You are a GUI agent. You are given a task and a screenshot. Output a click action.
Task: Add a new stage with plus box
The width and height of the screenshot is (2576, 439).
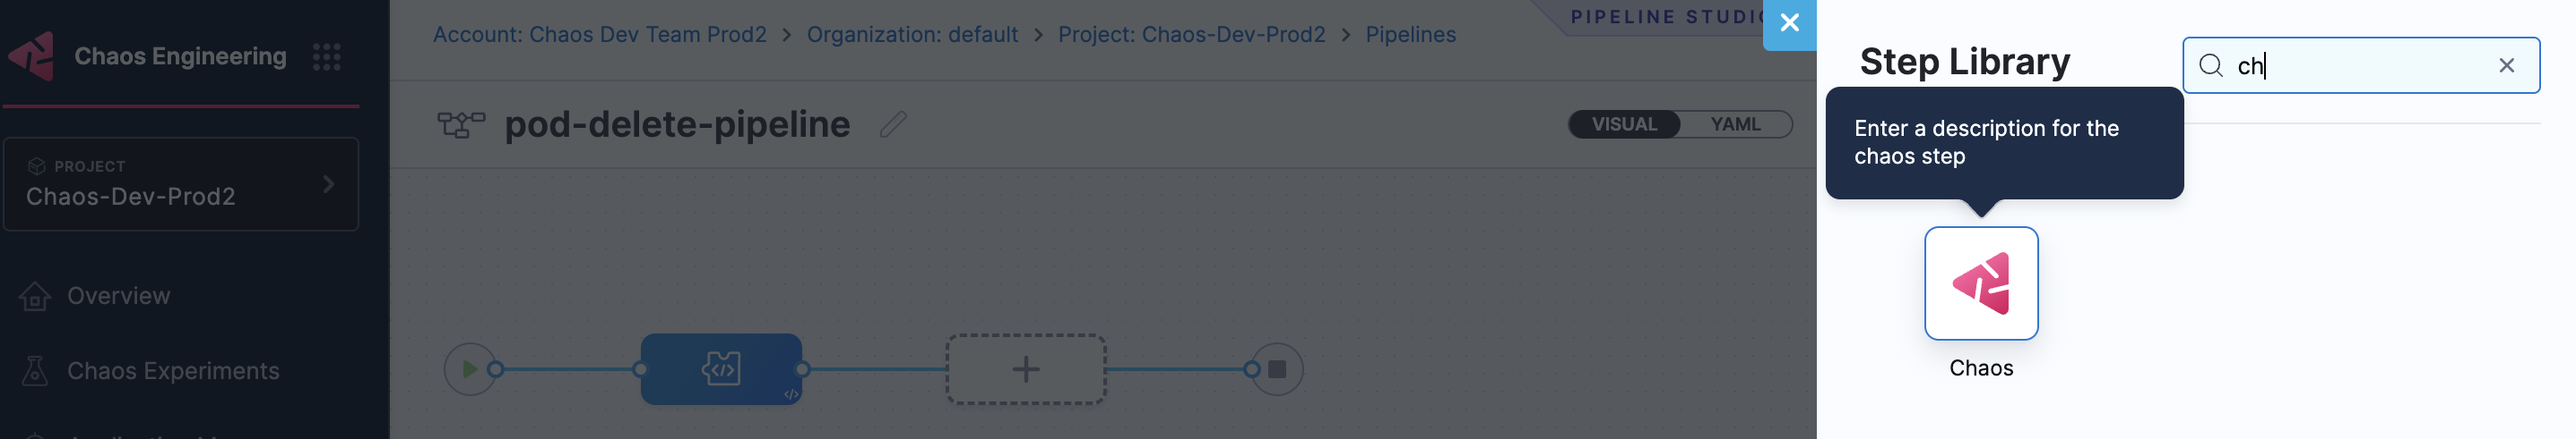[x=1025, y=369]
